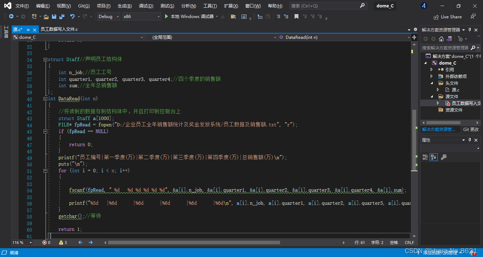
Task: Open the 文件(F) menu
Action: (22, 6)
